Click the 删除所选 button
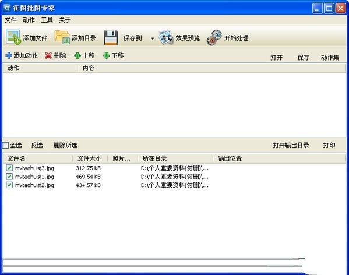349x275 pixels. 65,145
